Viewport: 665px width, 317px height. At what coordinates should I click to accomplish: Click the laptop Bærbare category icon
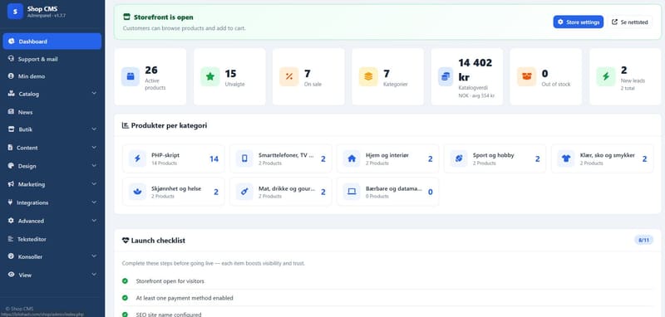click(352, 192)
